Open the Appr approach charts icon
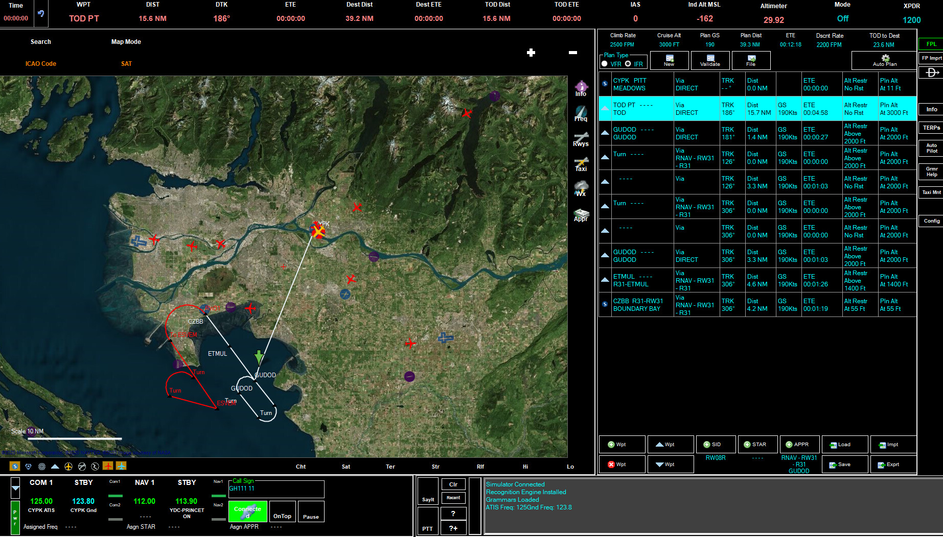The image size is (943, 537). tap(581, 214)
